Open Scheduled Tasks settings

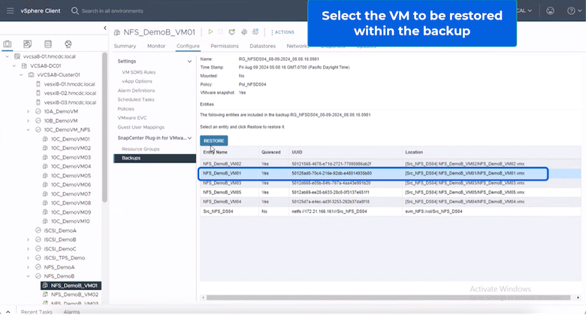(136, 99)
